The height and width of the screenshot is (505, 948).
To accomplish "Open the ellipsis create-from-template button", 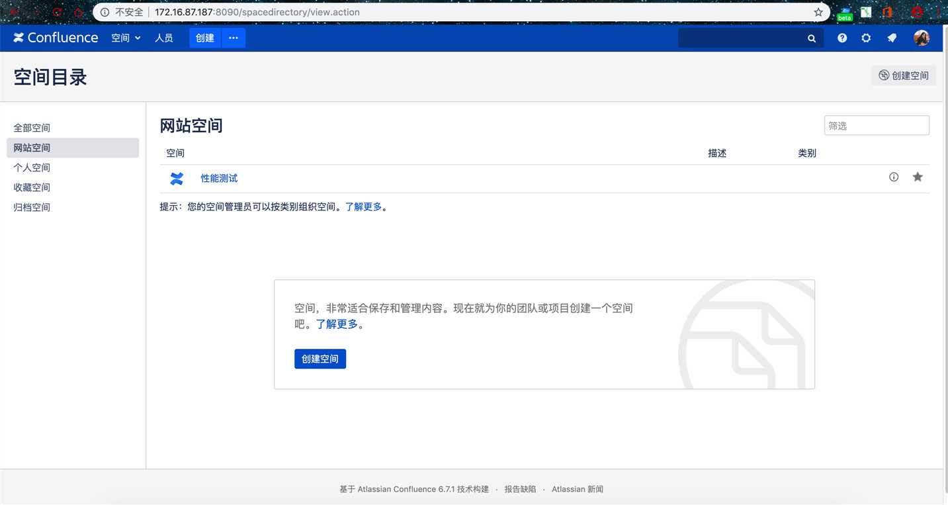I will [234, 38].
